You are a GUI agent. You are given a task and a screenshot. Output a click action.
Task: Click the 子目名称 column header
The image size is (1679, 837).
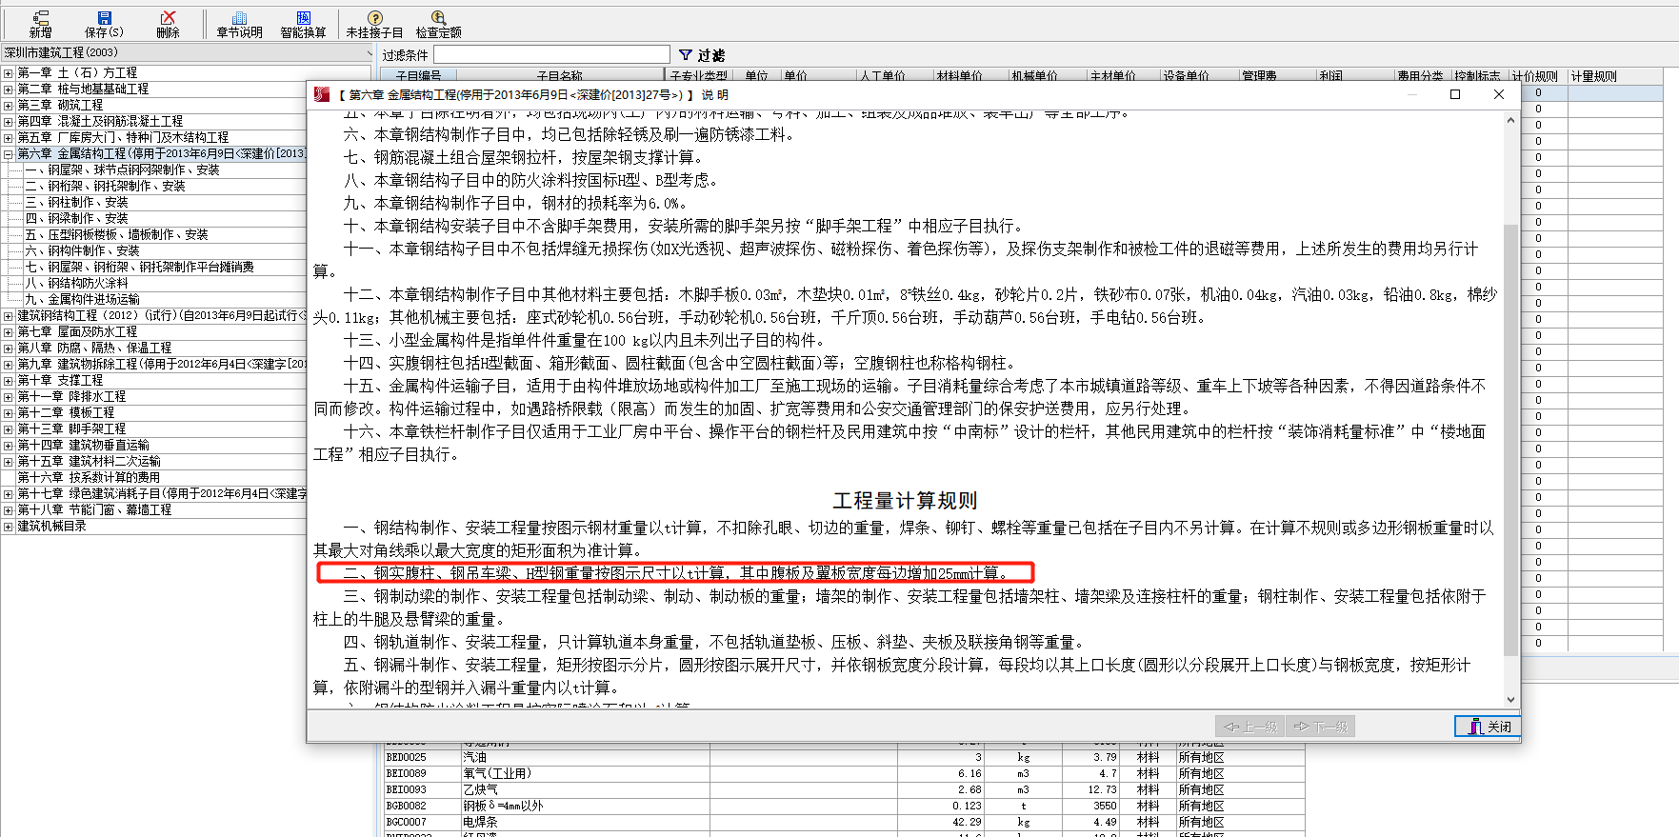[559, 76]
